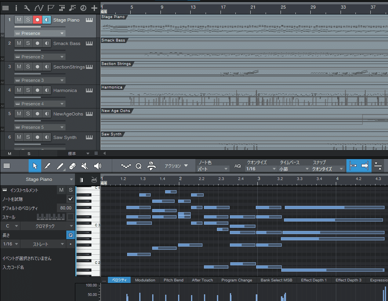Select the listen (speaker) tool
This screenshot has height=301, width=388.
[x=98, y=166]
